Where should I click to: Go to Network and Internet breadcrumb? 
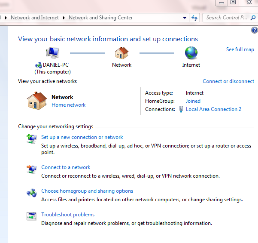pyautogui.click(x=35, y=18)
